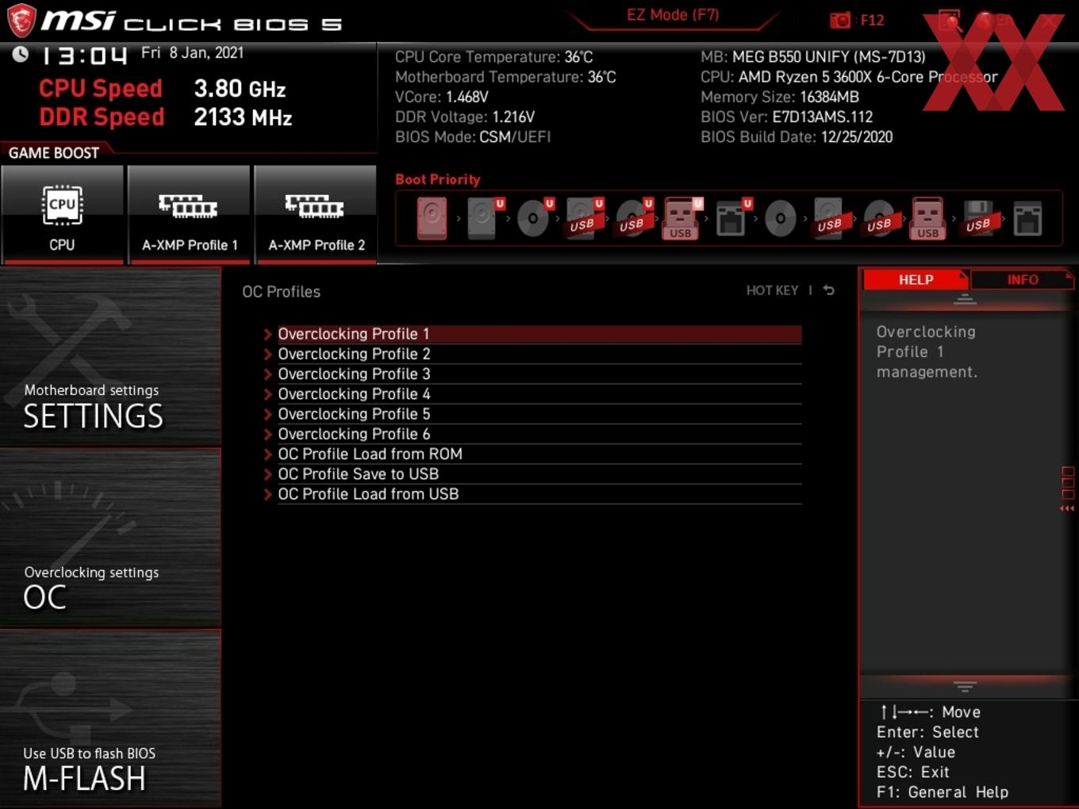
Task: Select the UEFI USB CD/DVD boot device
Action: point(632,218)
